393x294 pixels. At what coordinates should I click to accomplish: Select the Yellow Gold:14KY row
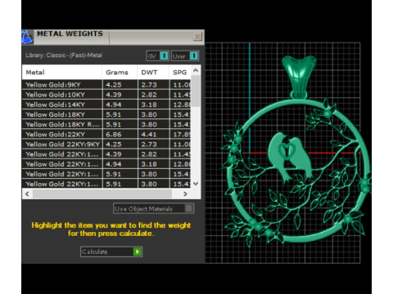(106, 105)
